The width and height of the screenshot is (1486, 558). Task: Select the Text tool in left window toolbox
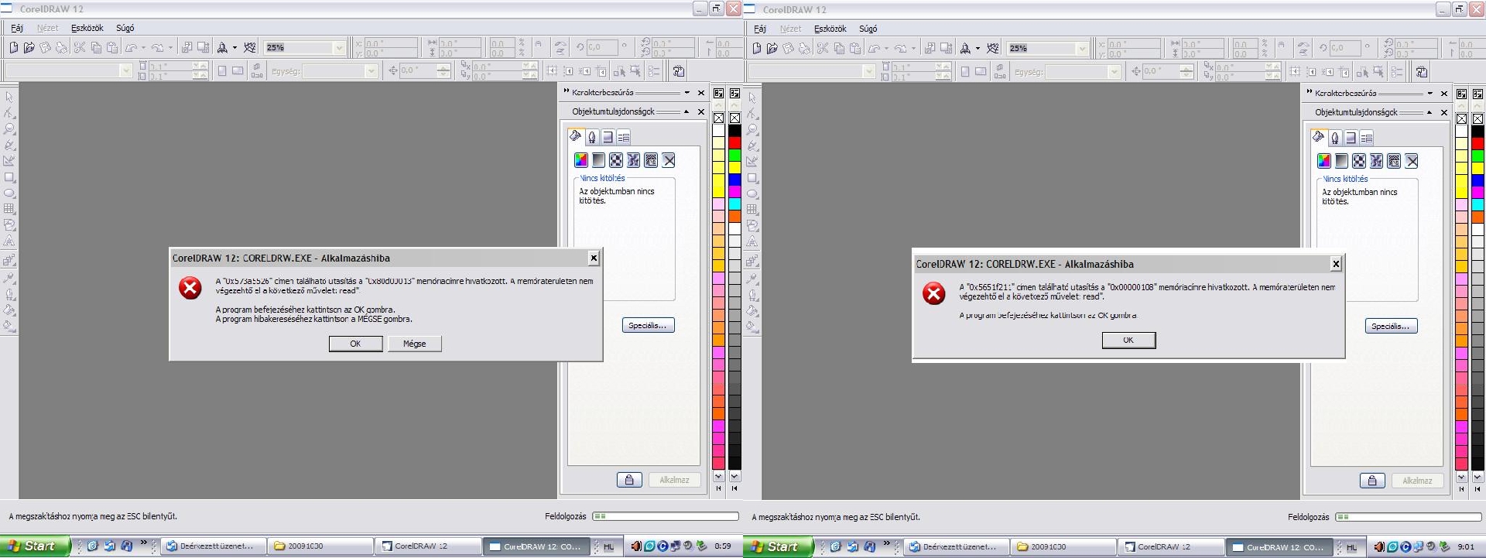tap(9, 241)
